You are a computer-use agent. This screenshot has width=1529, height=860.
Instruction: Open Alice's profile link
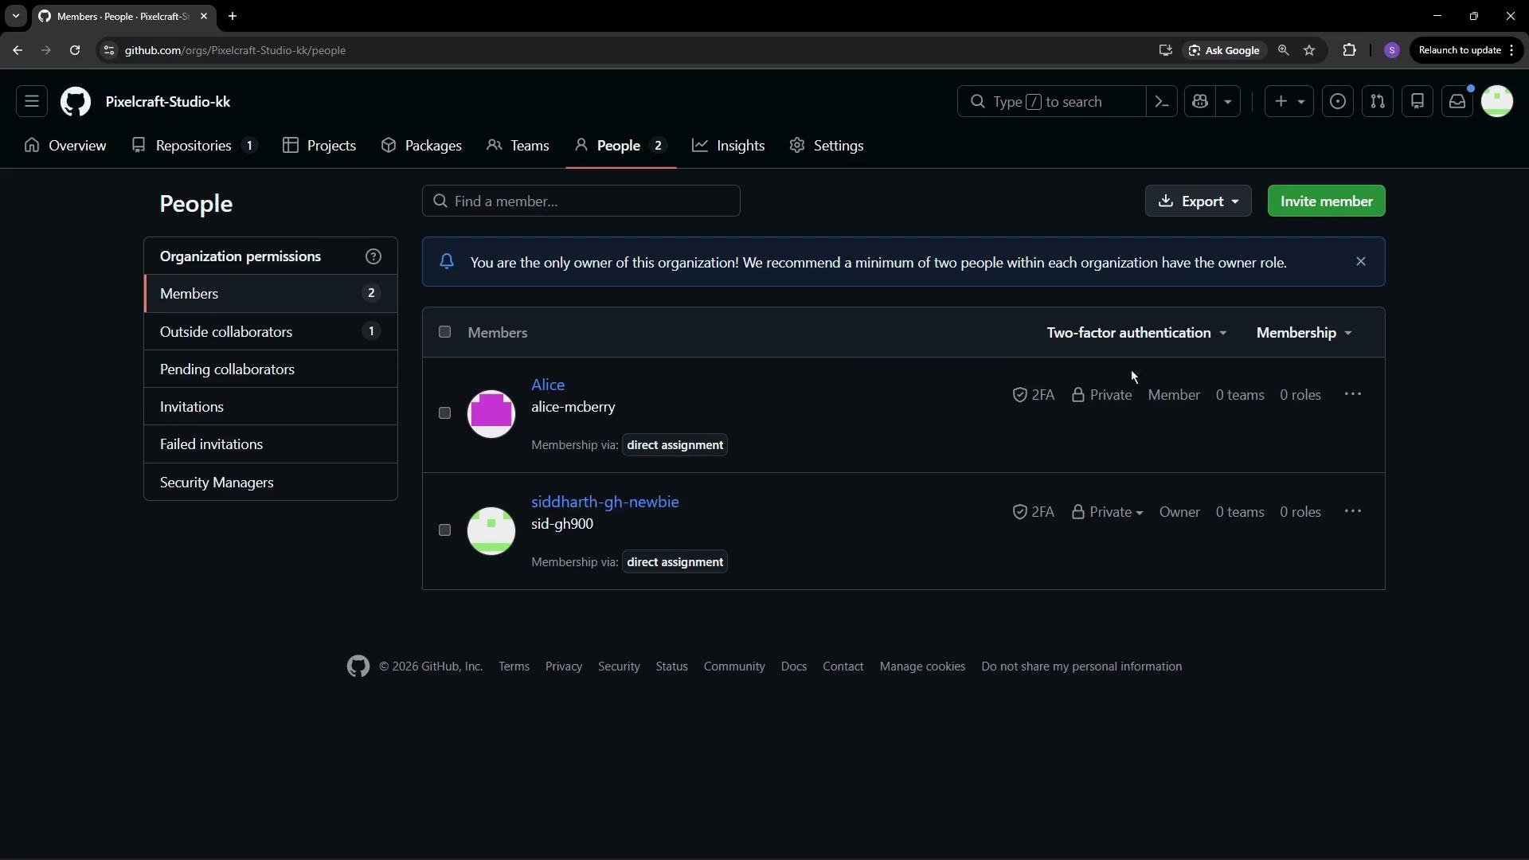click(548, 385)
